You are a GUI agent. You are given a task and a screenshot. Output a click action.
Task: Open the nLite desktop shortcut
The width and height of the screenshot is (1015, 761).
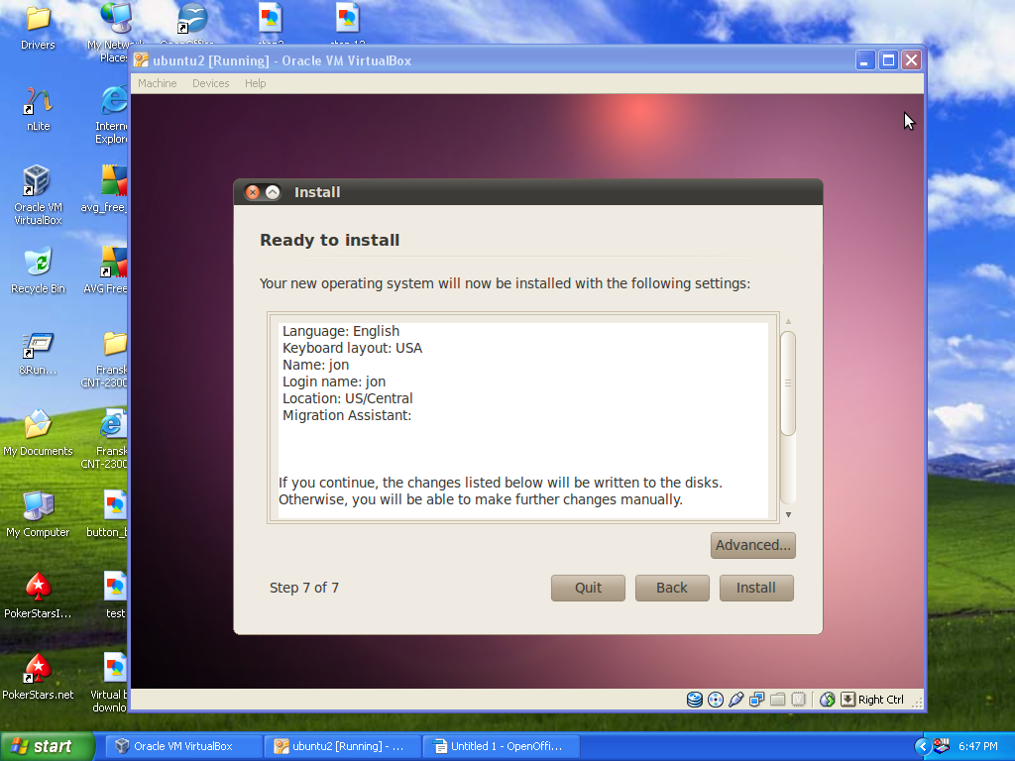pos(38,109)
